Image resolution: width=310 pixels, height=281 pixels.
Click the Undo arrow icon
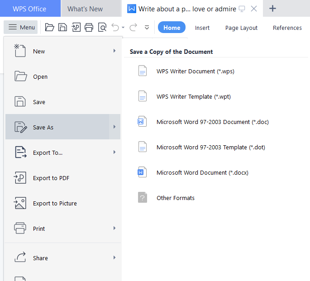[115, 27]
